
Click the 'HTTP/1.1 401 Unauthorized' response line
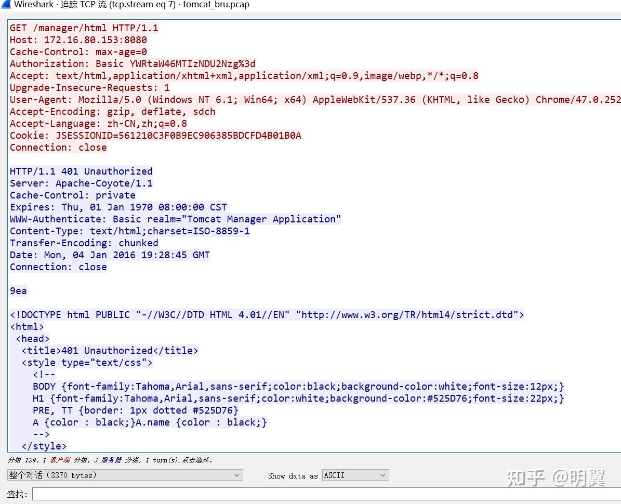(81, 171)
